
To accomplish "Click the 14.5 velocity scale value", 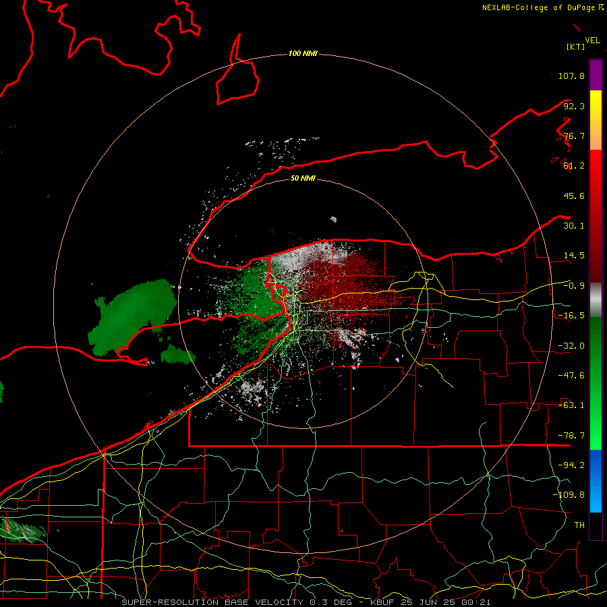I will (574, 256).
